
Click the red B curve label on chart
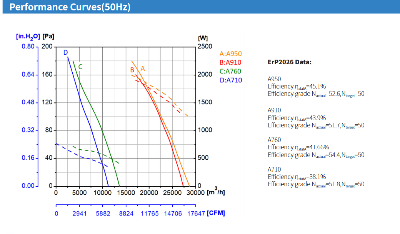132,70
